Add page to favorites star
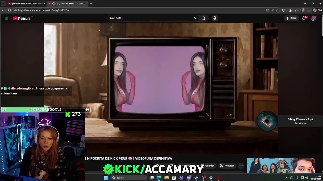This screenshot has width=323, height=181. (x=277, y=10)
